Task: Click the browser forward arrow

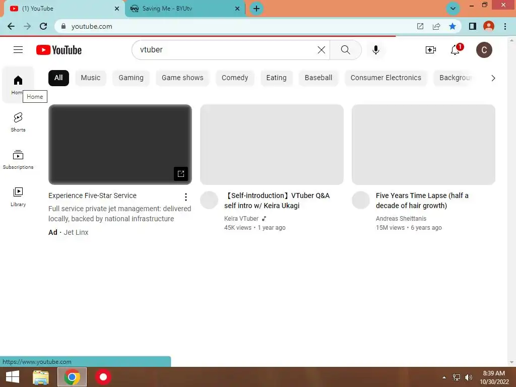Action: pos(27,26)
